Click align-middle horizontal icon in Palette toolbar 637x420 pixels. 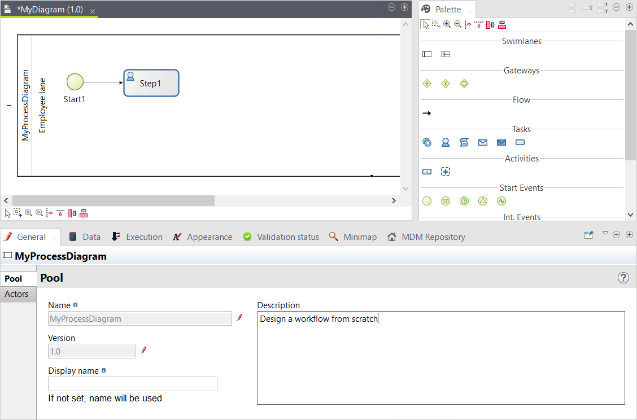tap(490, 25)
